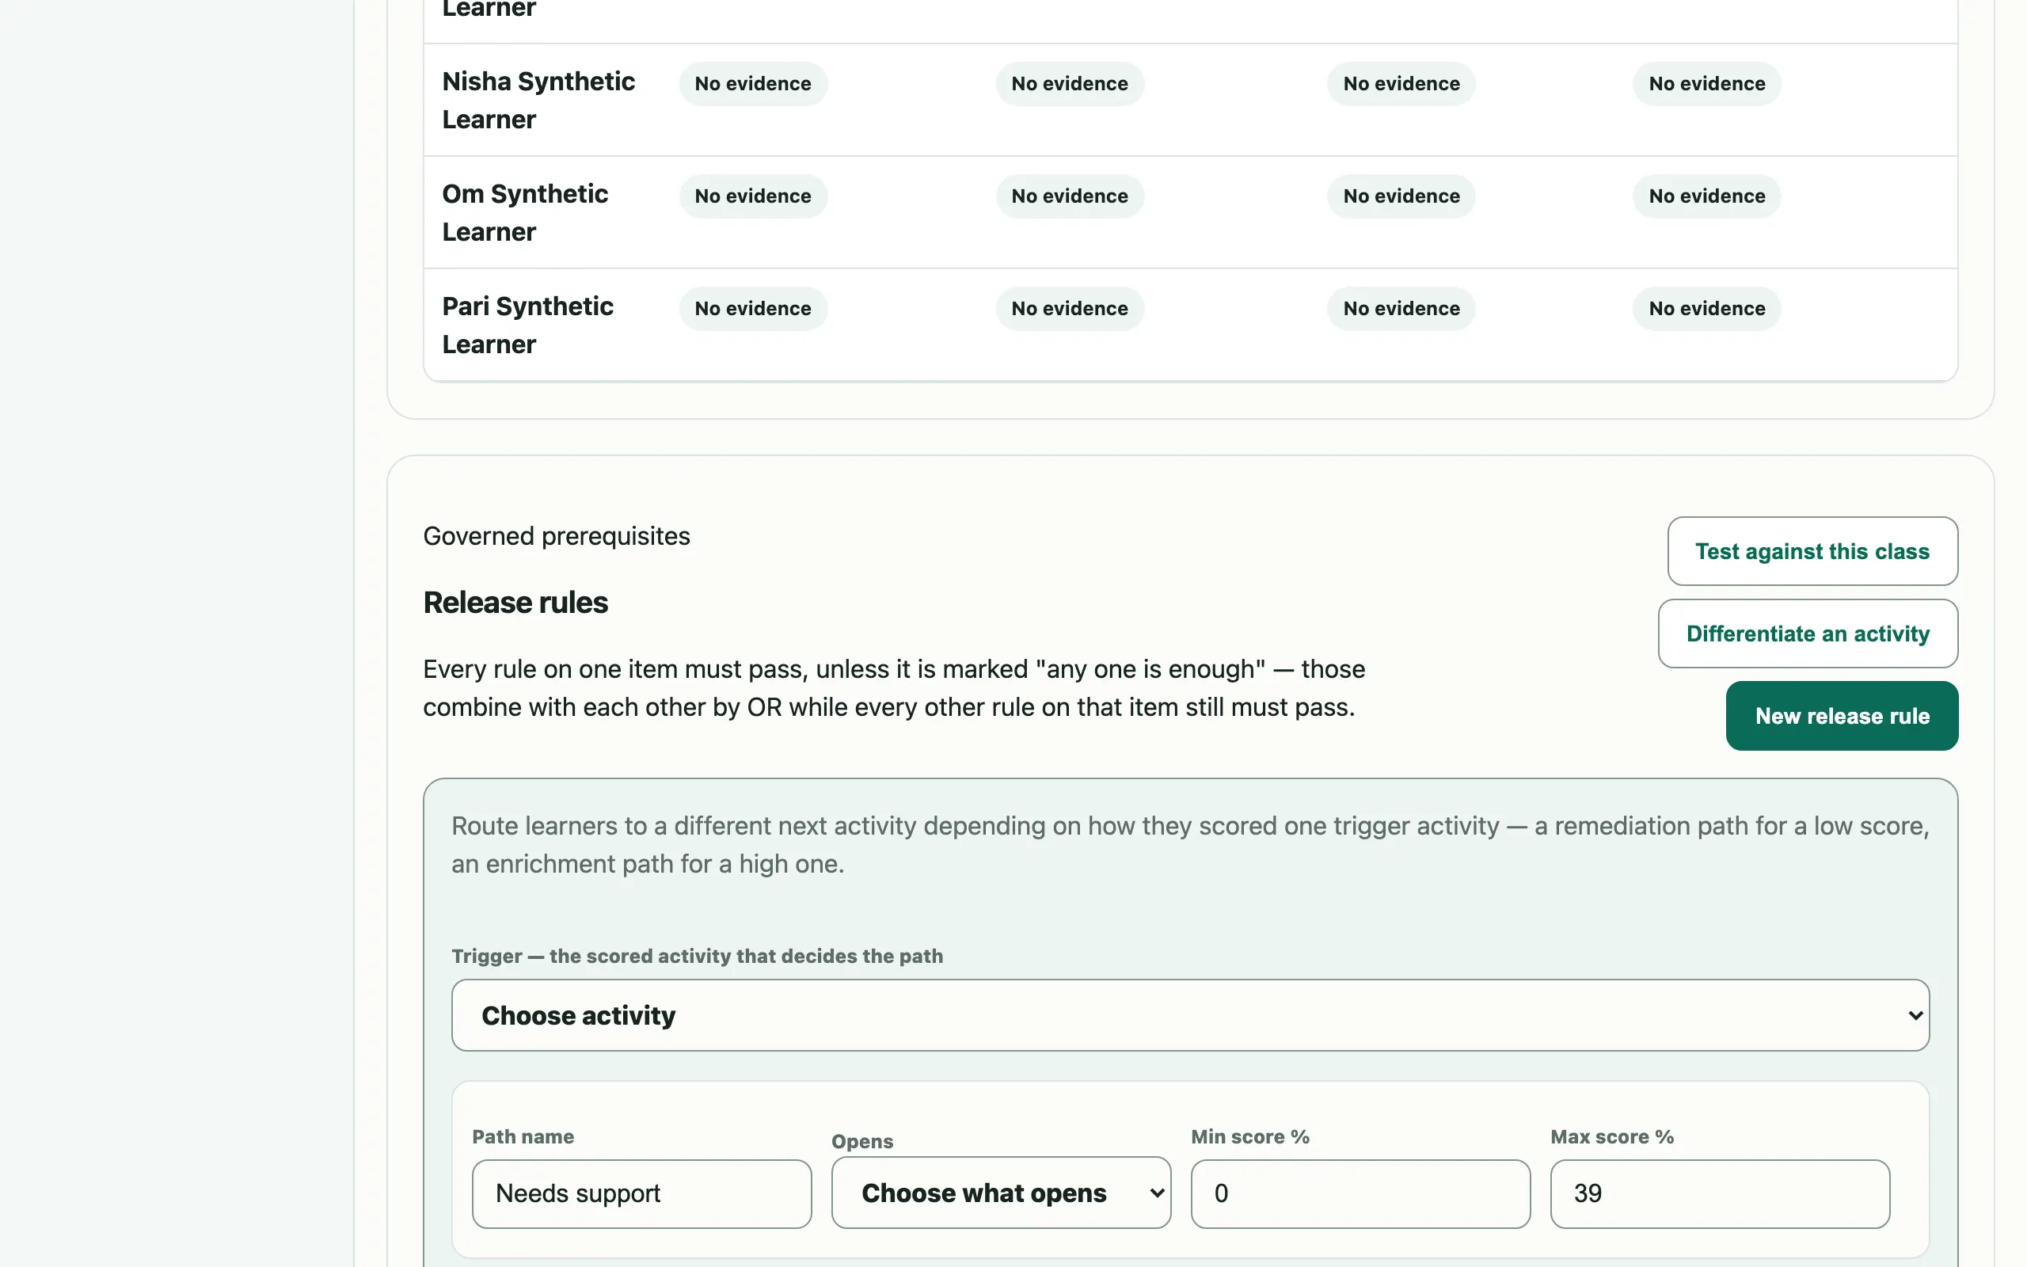The height and width of the screenshot is (1267, 2027).
Task: Click Nisha's first No evidence badge
Action: coord(753,84)
